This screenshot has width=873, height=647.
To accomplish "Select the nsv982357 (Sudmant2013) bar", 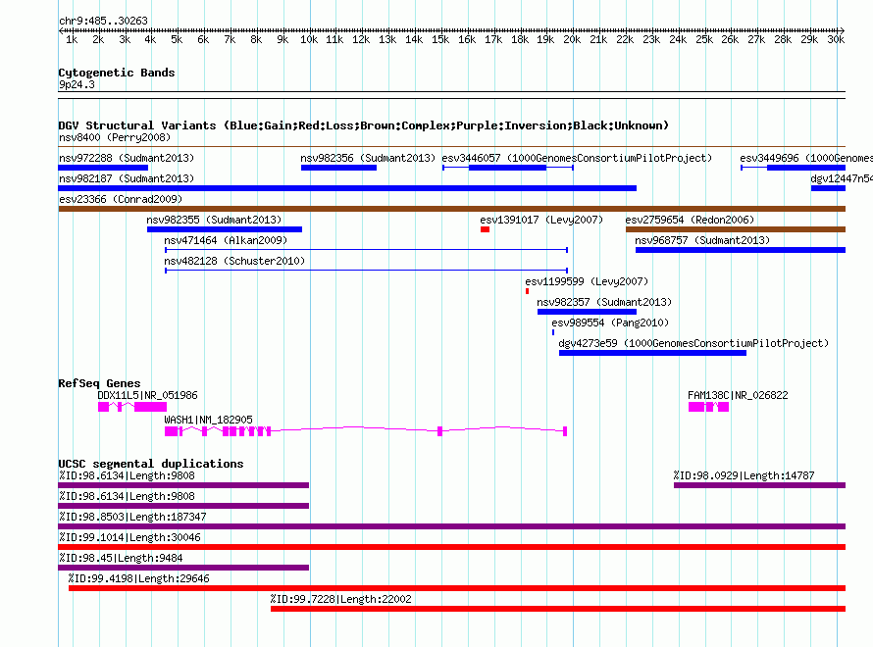I will 587,312.
